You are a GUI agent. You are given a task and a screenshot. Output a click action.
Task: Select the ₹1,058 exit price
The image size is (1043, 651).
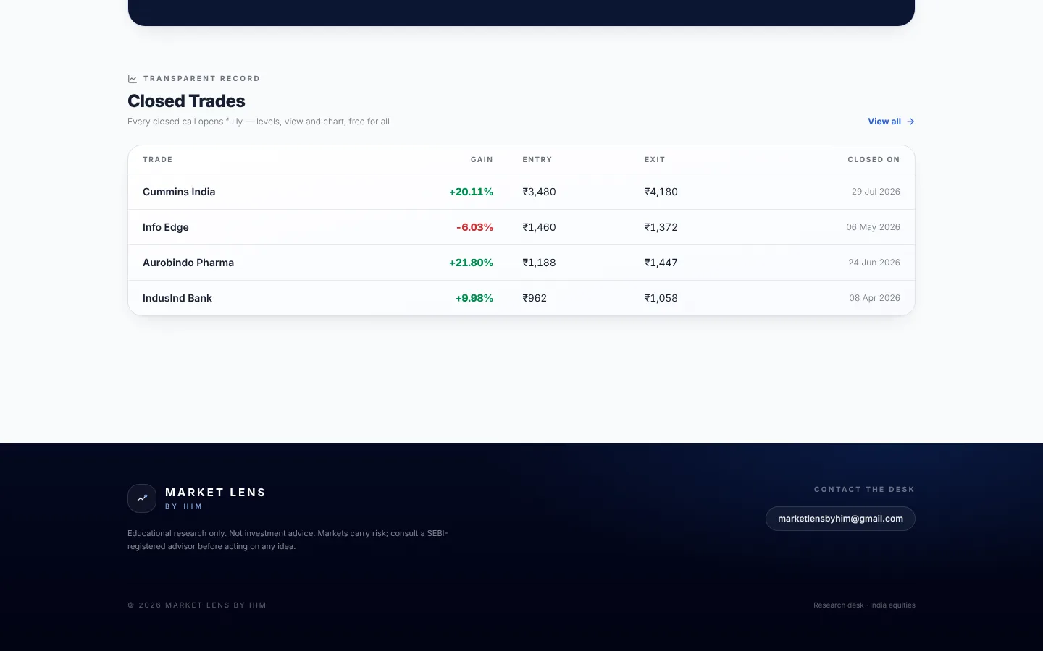coord(661,298)
